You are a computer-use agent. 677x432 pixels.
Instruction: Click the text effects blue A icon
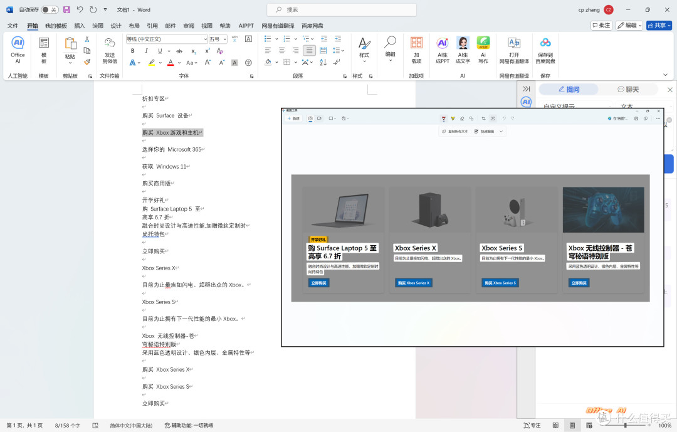click(132, 63)
